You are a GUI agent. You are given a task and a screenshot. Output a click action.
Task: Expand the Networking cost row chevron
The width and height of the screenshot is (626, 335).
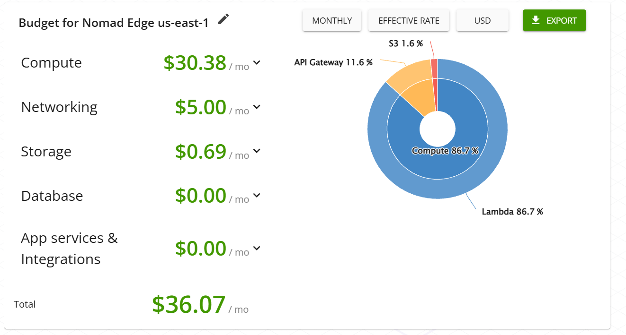pyautogui.click(x=257, y=107)
